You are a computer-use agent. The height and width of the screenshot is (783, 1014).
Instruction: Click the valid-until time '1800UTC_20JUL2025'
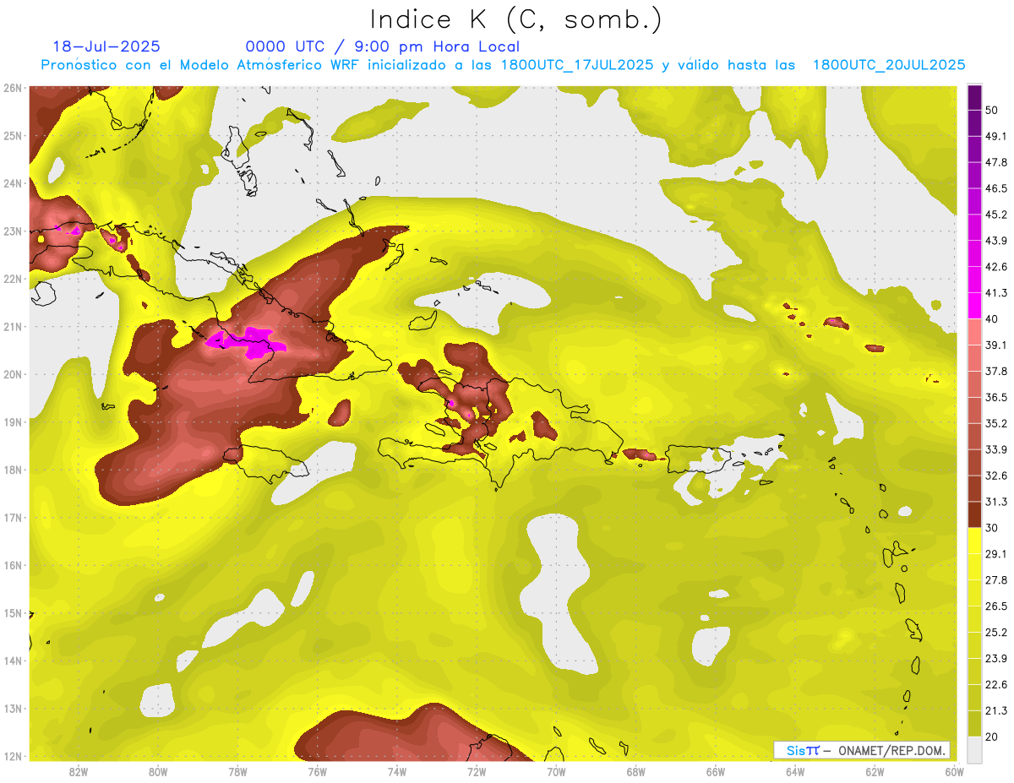click(889, 65)
